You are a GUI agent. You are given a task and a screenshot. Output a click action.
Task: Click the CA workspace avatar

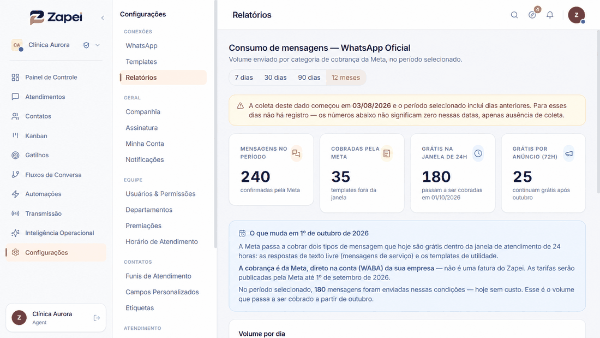pos(17,45)
